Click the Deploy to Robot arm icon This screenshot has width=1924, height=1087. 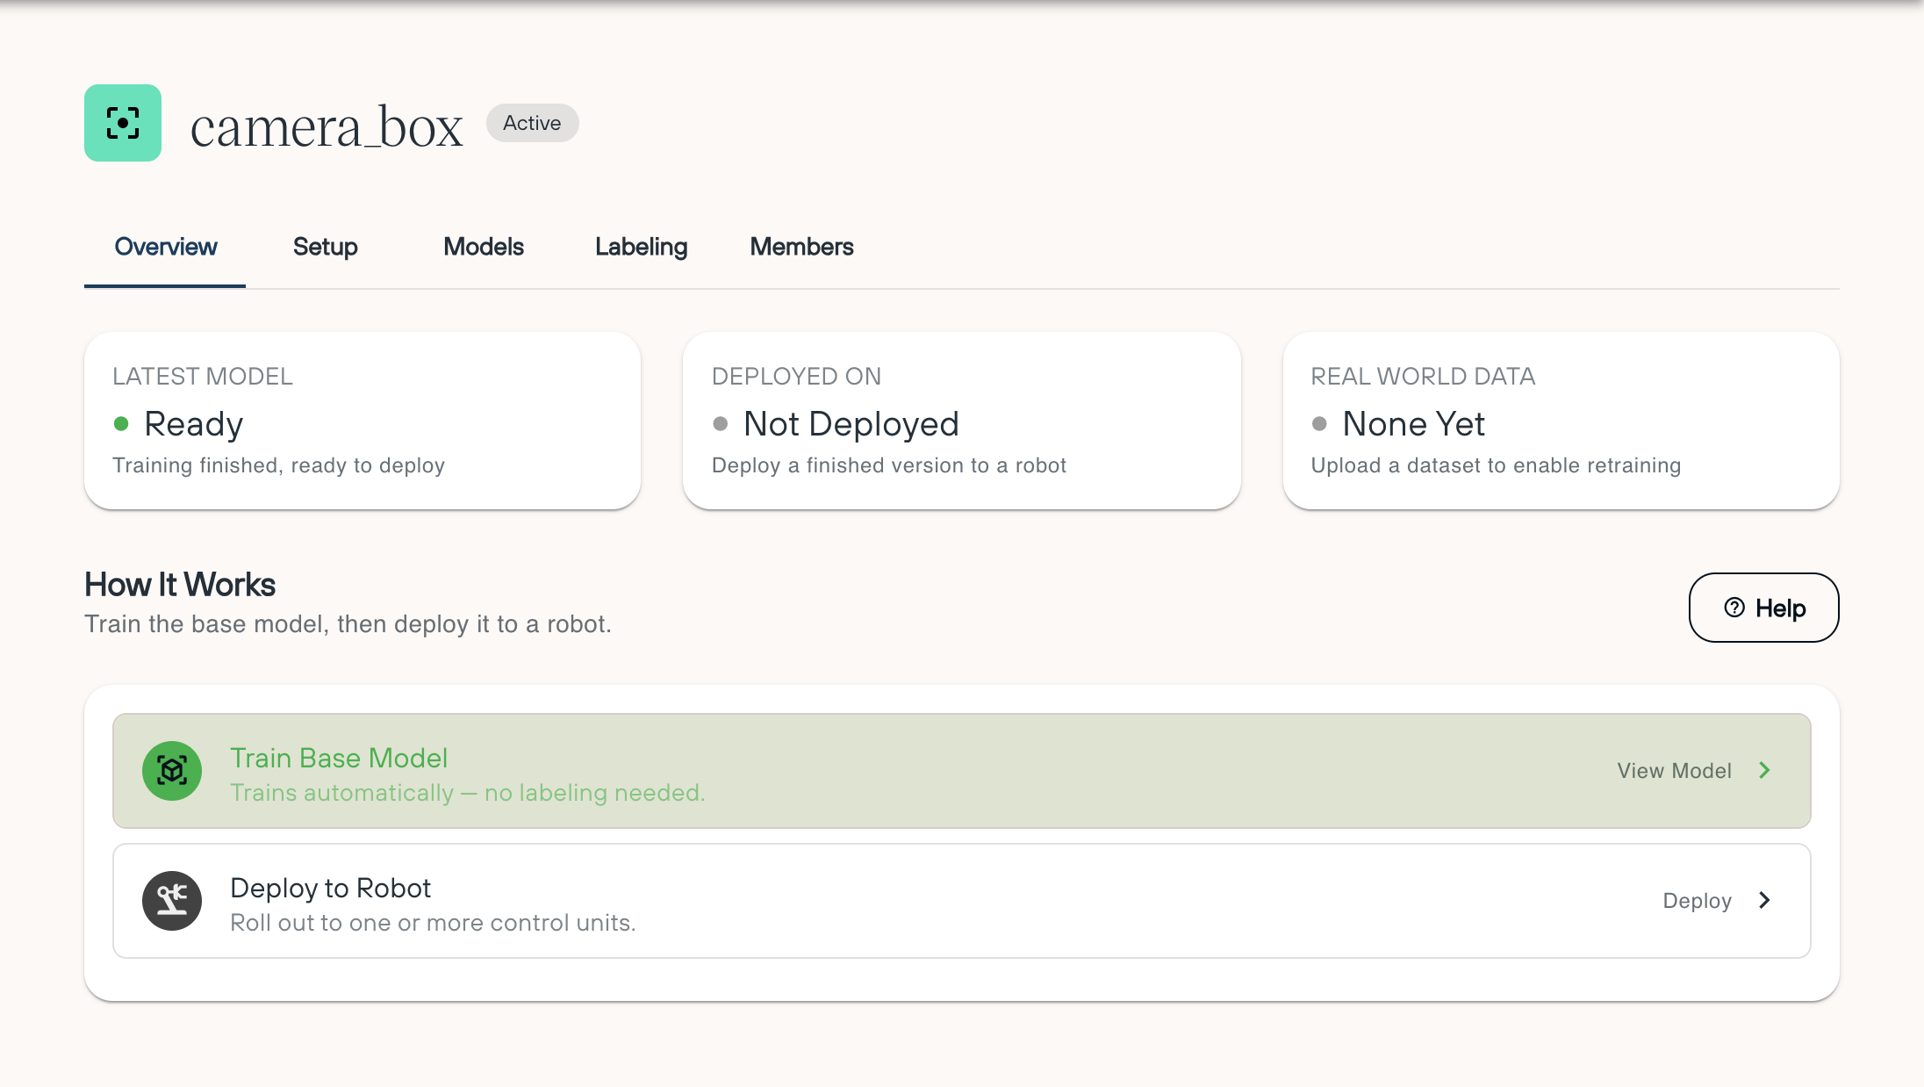click(172, 901)
